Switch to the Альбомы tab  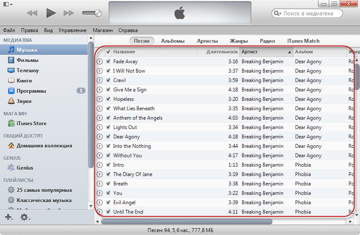pos(173,41)
